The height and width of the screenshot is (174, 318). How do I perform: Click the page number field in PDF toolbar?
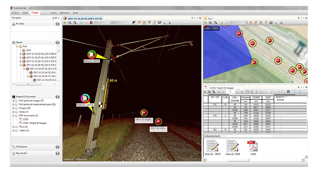(231, 92)
